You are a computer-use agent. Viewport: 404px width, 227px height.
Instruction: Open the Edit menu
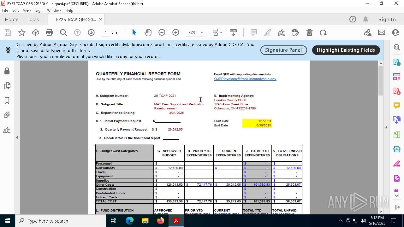[15, 10]
